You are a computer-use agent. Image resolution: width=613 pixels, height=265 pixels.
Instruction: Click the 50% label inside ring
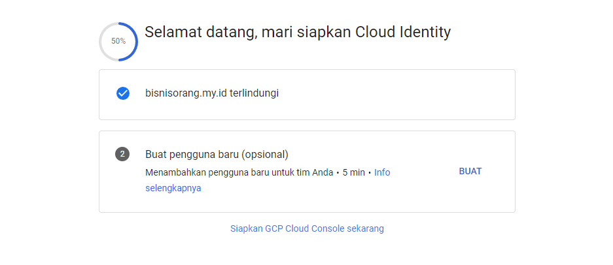click(x=118, y=41)
